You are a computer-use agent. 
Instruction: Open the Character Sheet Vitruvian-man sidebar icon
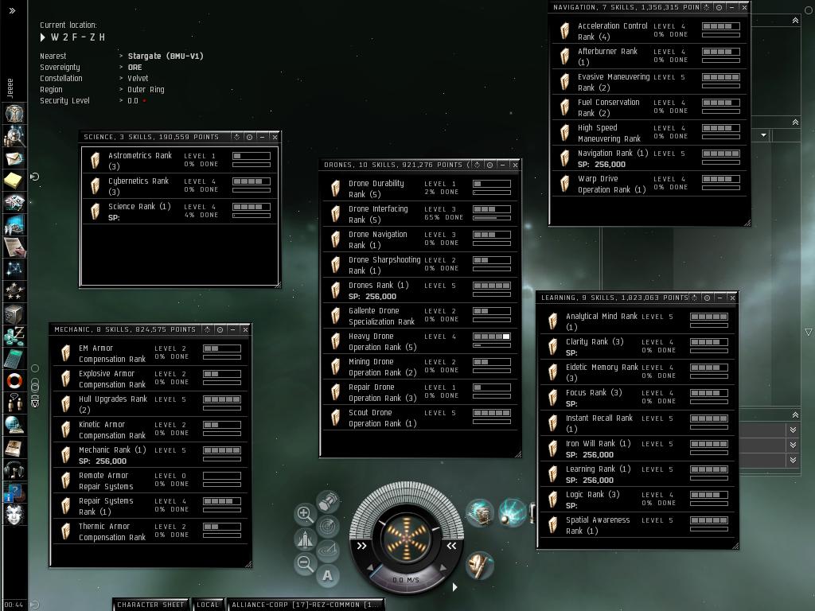click(14, 113)
